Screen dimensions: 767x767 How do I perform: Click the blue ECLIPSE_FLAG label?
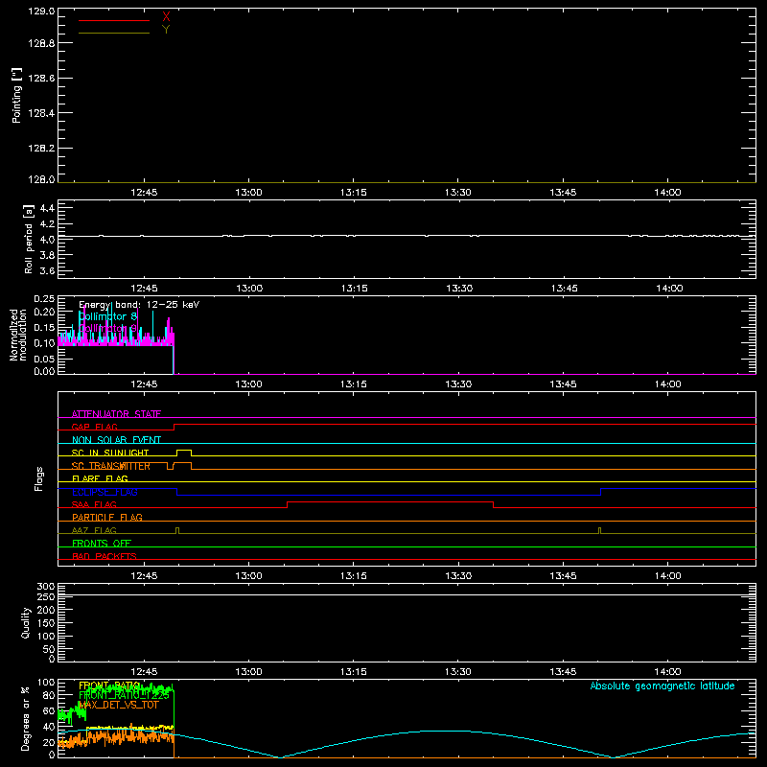(x=105, y=492)
